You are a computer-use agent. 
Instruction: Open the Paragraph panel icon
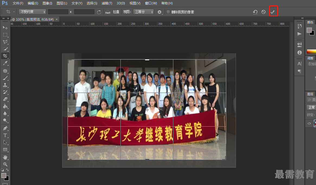tap(299, 71)
